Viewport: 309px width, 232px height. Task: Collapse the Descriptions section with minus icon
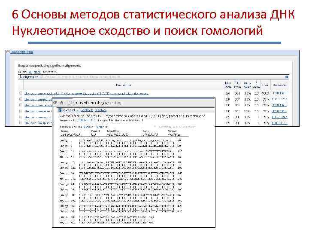8,52
